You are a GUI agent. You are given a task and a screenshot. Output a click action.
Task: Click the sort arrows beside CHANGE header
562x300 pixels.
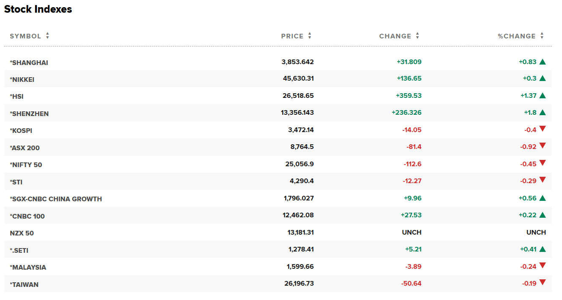point(417,36)
